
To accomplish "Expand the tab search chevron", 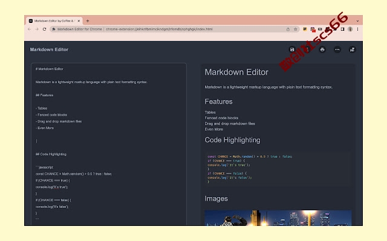I will pyautogui.click(x=357, y=21).
